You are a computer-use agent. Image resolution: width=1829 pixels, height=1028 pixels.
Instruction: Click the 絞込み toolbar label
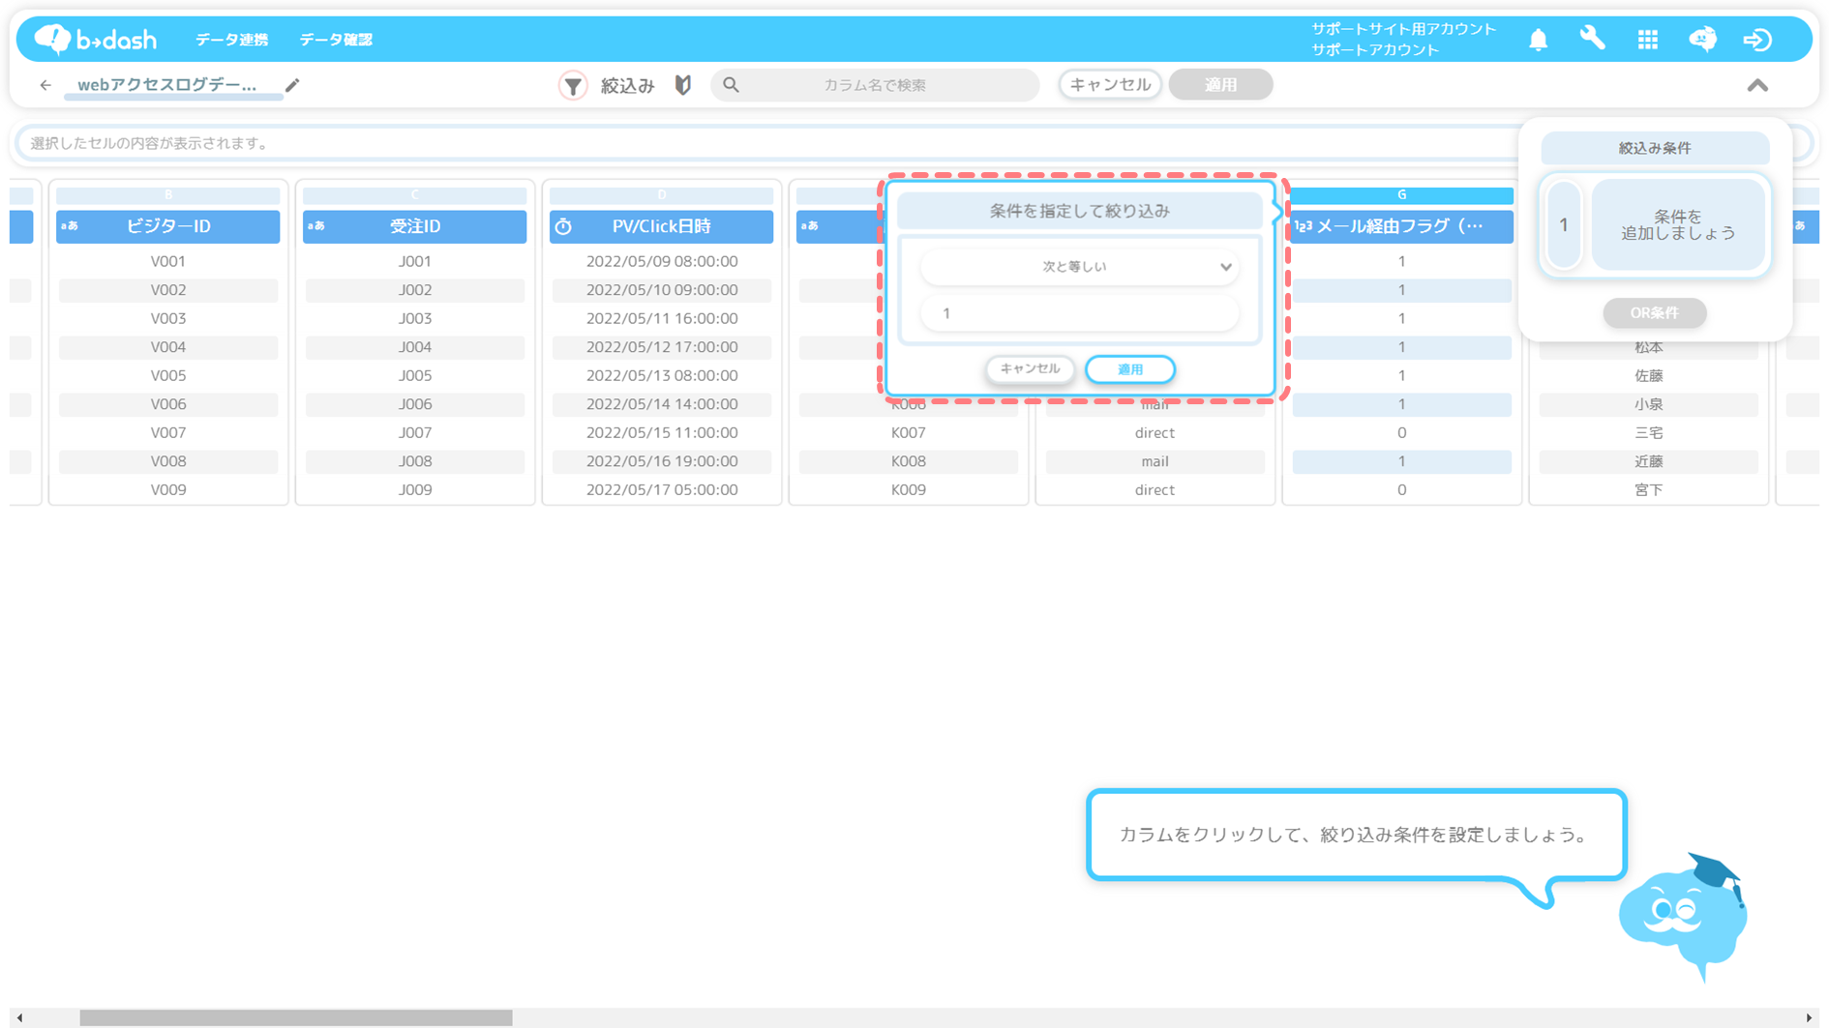tap(627, 85)
